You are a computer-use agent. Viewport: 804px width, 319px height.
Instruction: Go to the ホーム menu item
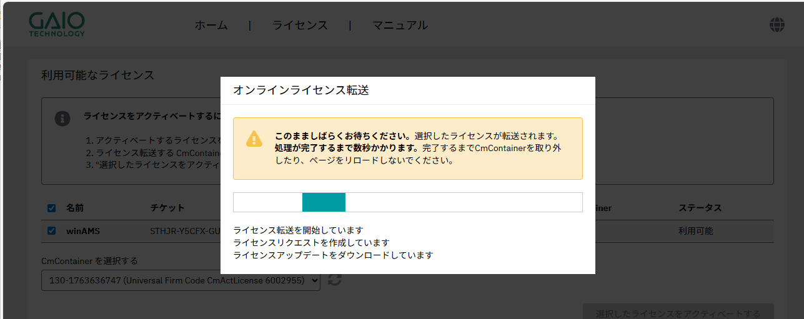[211, 26]
